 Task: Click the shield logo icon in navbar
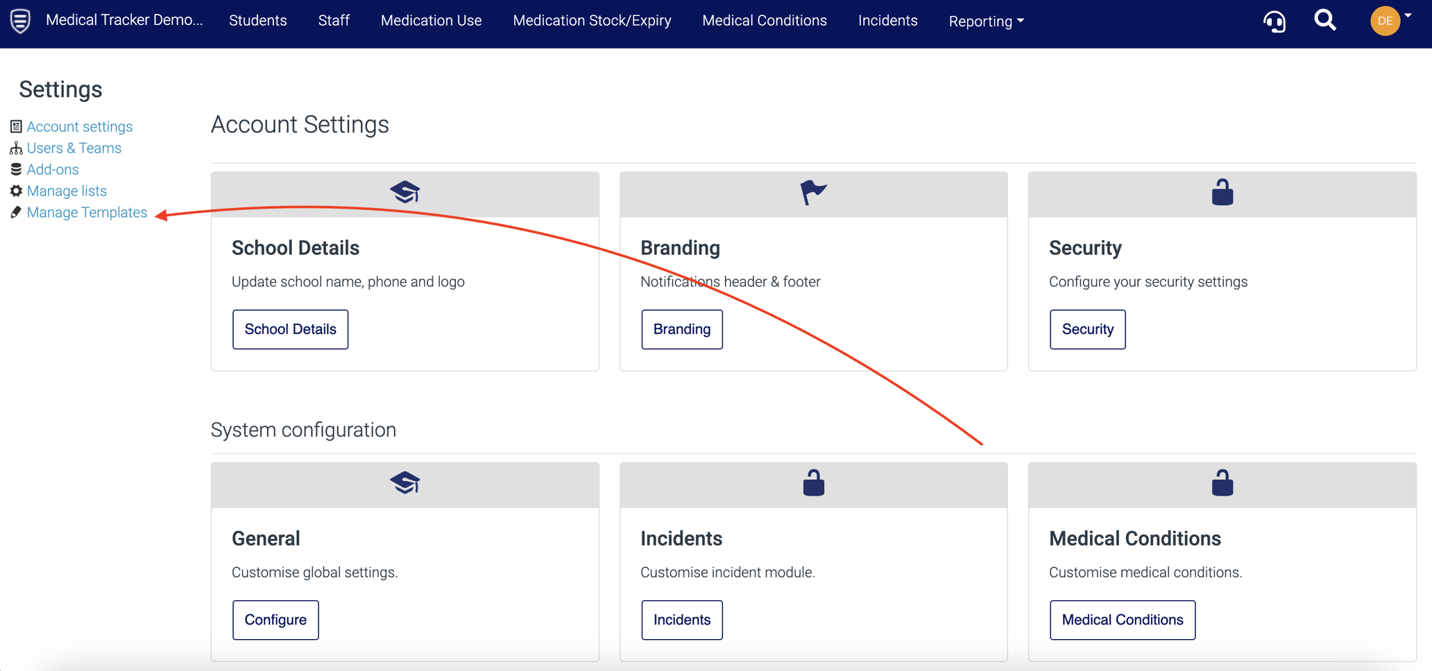tap(20, 21)
